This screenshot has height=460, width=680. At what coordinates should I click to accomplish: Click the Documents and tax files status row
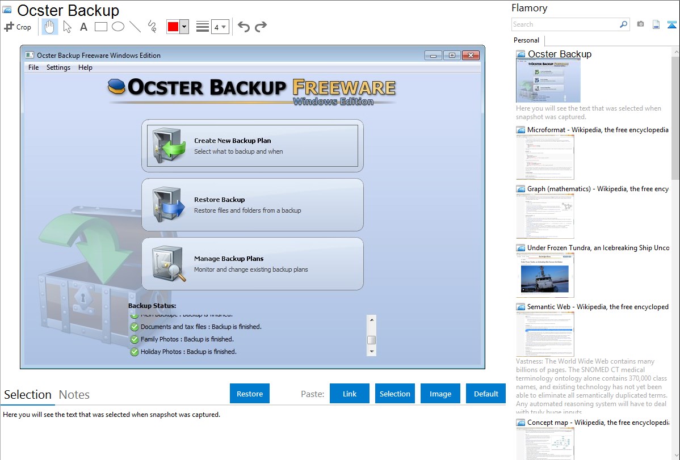(196, 327)
